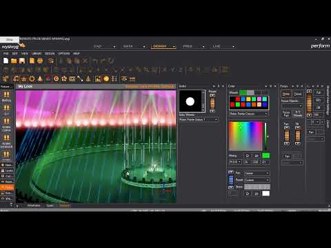Image resolution: width=331 pixels, height=248 pixels.
Task: Click the Home button in Focus panel
Action: 286,94
